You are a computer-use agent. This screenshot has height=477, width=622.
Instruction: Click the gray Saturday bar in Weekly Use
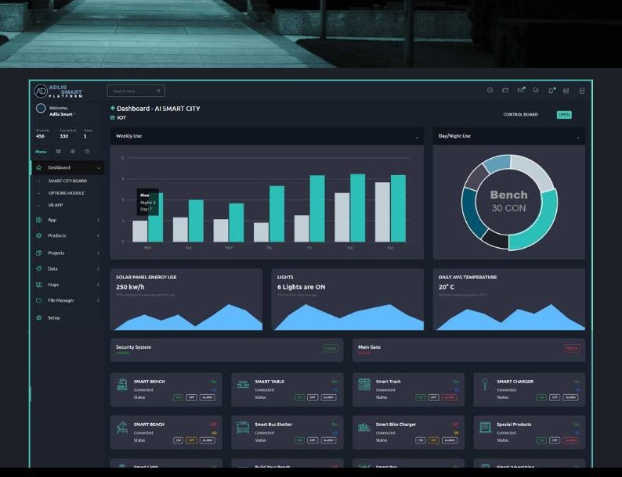(x=342, y=217)
